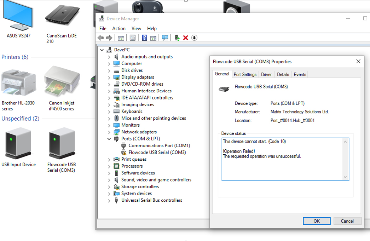Expand Universal Serial Bus controllers node
Image resolution: width=370 pixels, height=241 pixels.
(x=109, y=201)
